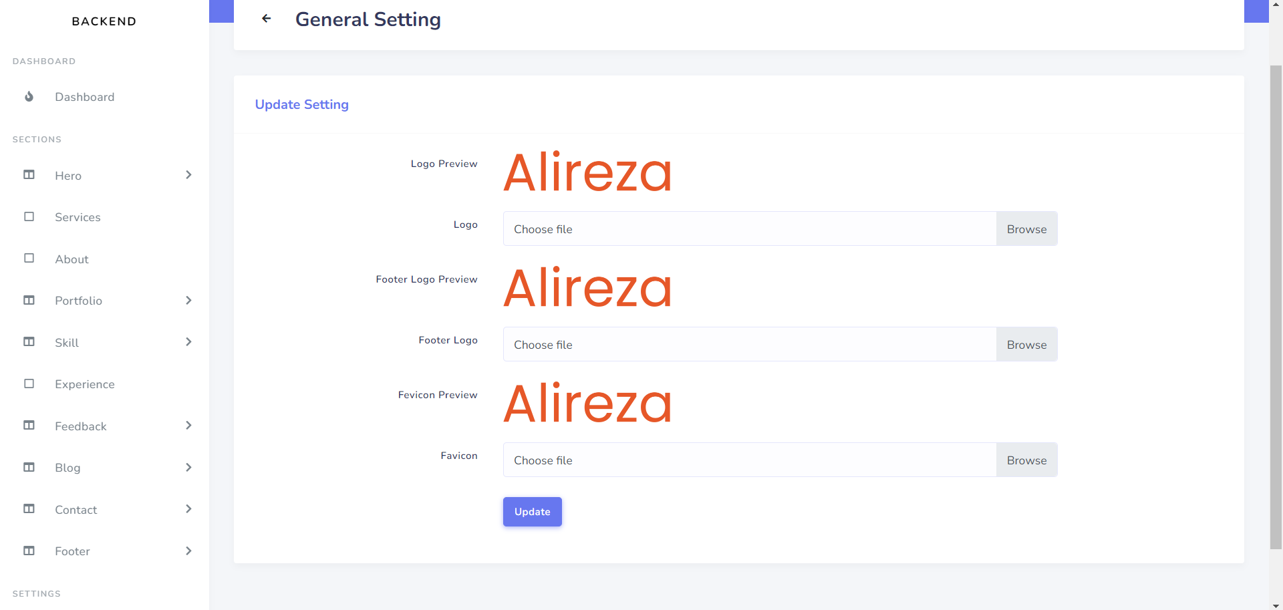The height and width of the screenshot is (610, 1283).
Task: Click the square icon beside About
Action: (29, 259)
